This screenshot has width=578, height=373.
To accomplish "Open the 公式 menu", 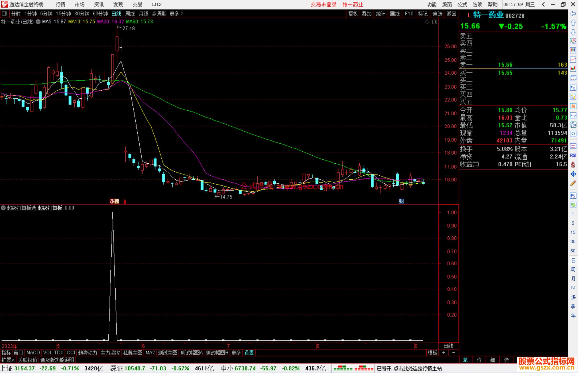I will [x=462, y=5].
